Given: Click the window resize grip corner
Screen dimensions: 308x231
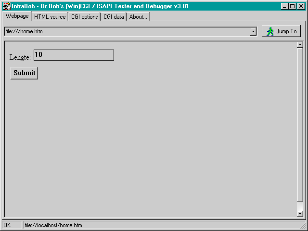Looking at the screenshot, I should point(303,226).
